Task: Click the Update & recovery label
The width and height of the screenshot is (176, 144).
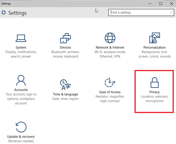Action: pos(21,137)
